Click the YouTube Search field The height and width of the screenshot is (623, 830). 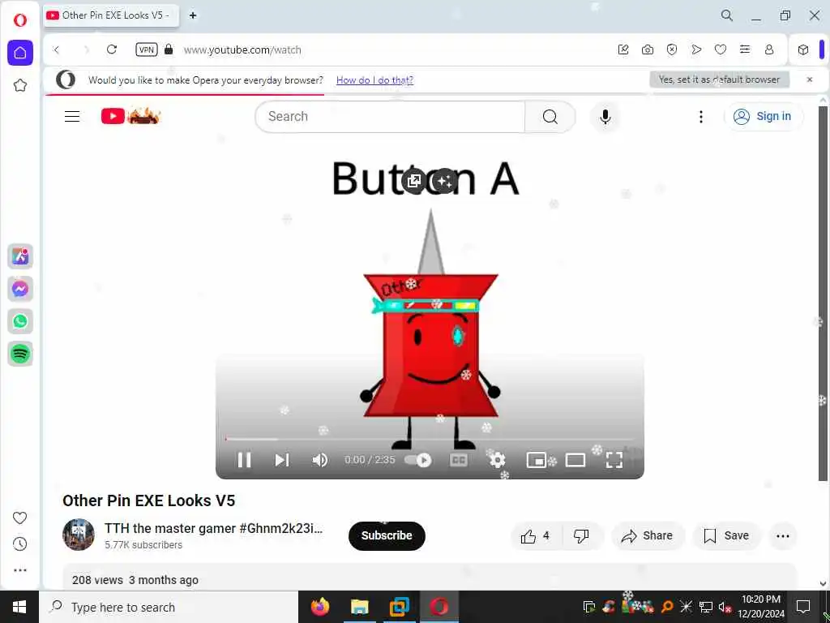click(x=390, y=117)
